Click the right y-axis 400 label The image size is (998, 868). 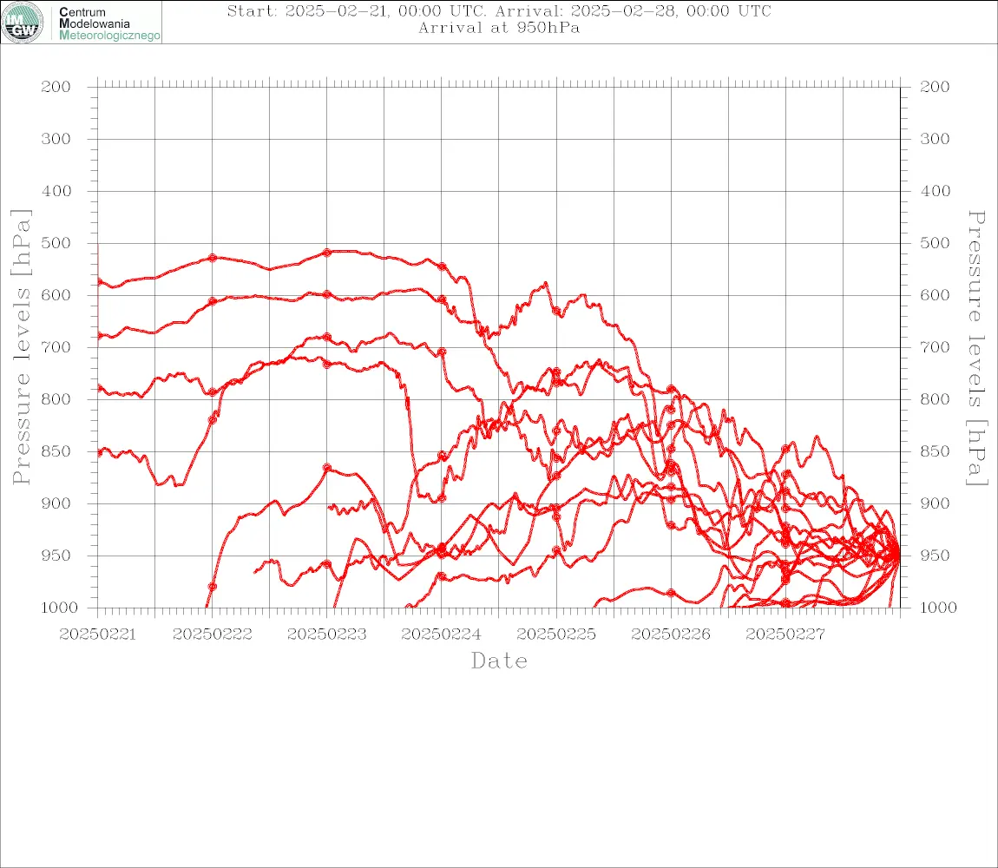tap(935, 191)
